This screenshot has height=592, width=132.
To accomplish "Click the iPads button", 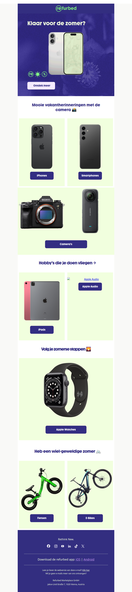I will [42, 330].
